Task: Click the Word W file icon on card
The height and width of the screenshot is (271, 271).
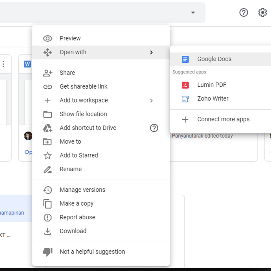Action: pyautogui.click(x=27, y=64)
